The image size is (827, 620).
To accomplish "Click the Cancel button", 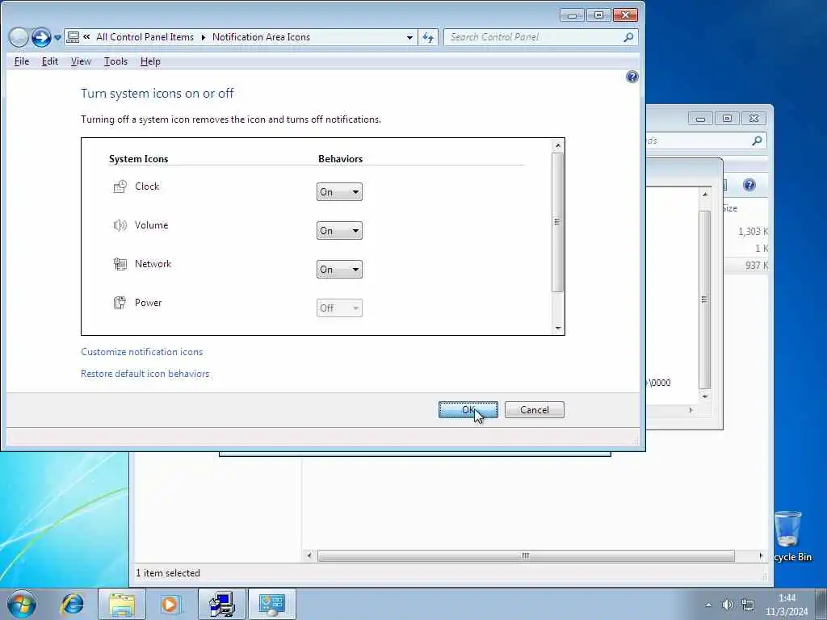I will [535, 409].
